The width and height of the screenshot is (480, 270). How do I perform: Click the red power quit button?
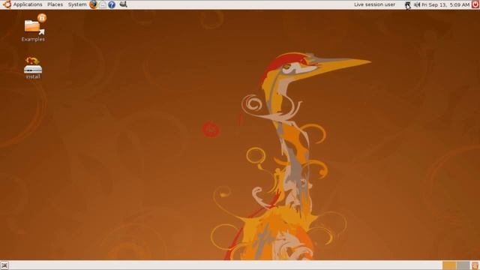pyautogui.click(x=475, y=4)
